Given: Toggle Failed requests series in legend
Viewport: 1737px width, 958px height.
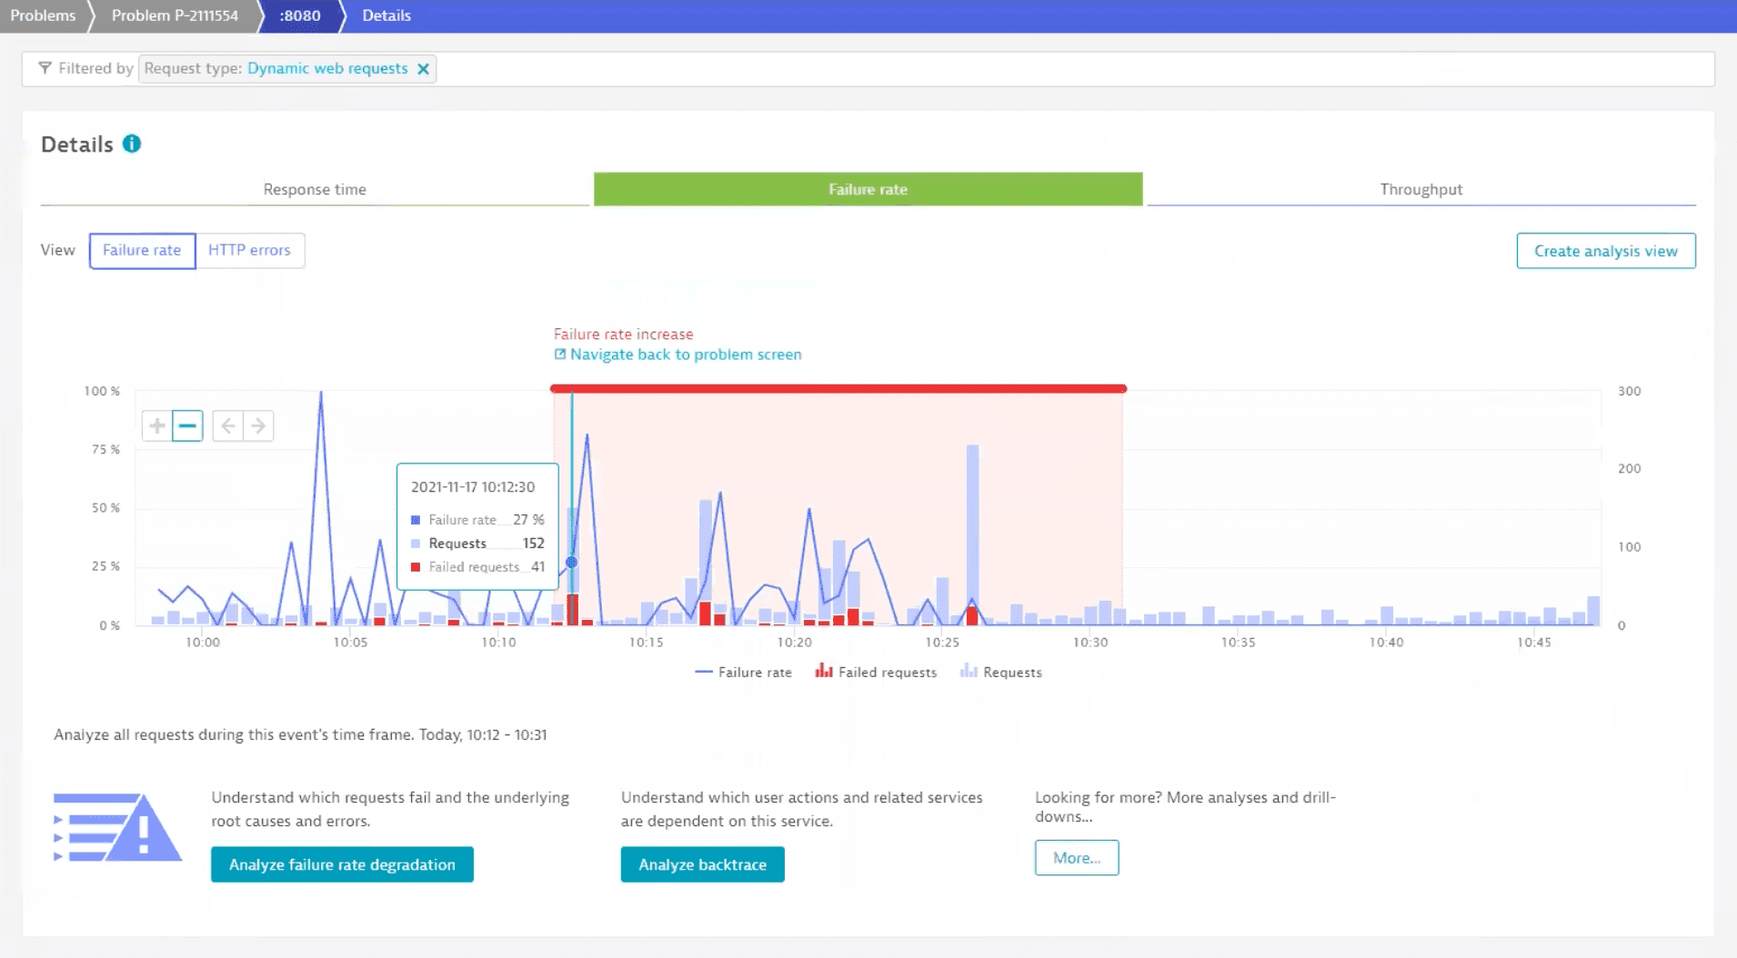Looking at the screenshot, I should [876, 673].
